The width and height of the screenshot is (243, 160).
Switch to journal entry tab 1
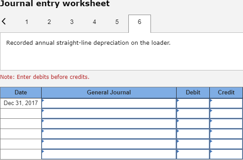point(27,22)
